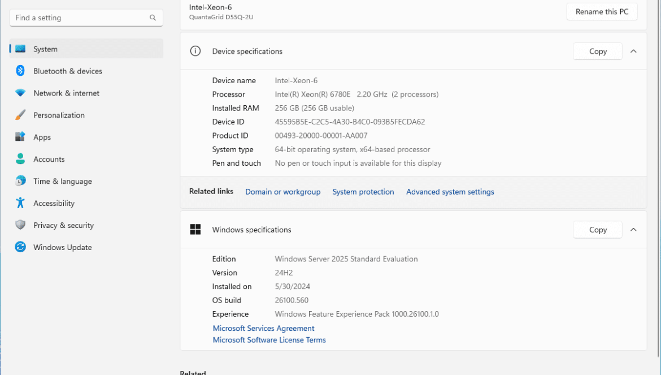The width and height of the screenshot is (661, 375).
Task: Click the Windows Update refresh icon
Action: click(20, 247)
